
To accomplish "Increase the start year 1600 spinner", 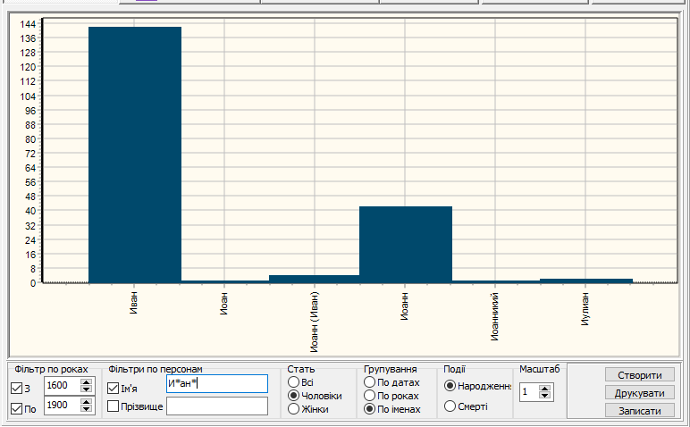I will [x=86, y=382].
